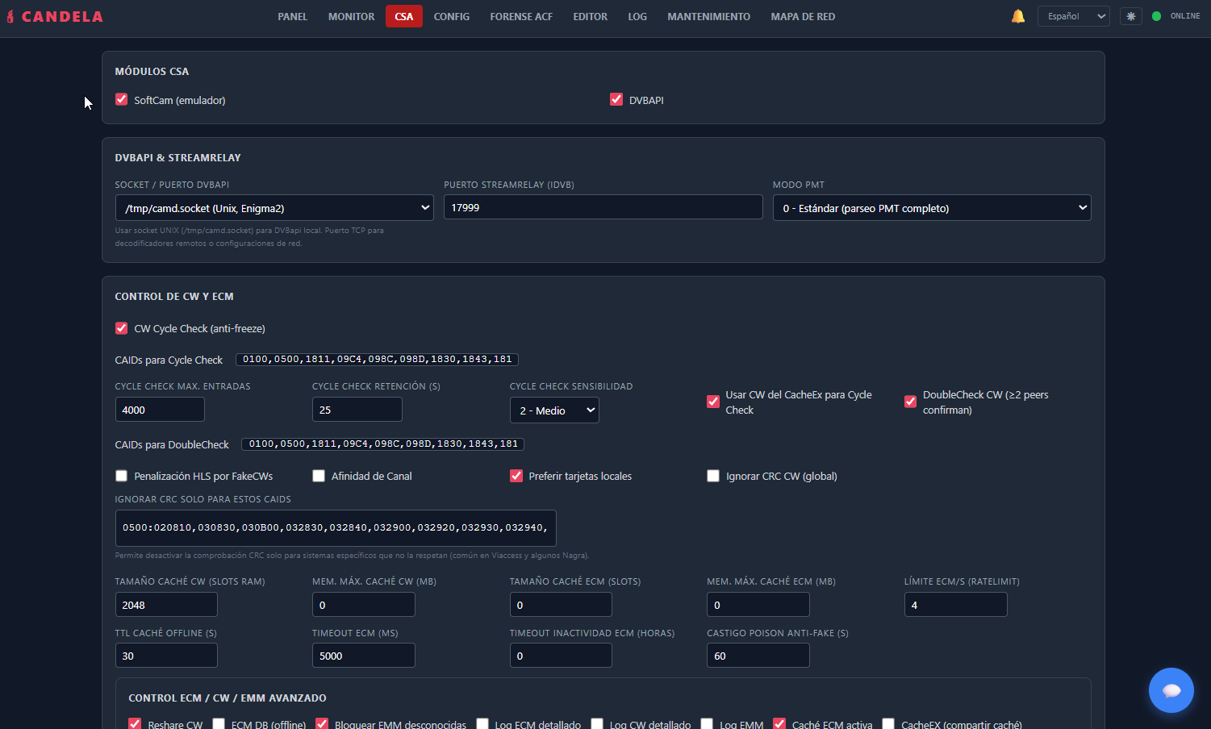
Task: Uncheck SoftCam (emulador)
Action: pos(122,100)
